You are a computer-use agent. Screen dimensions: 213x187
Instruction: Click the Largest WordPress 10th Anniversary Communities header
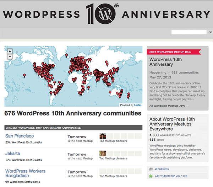tap(73, 128)
